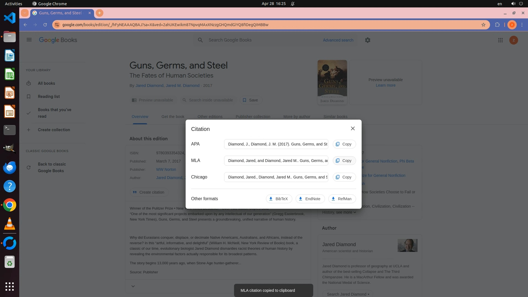Click the MLA citation text field
The width and height of the screenshot is (528, 297).
276,161
